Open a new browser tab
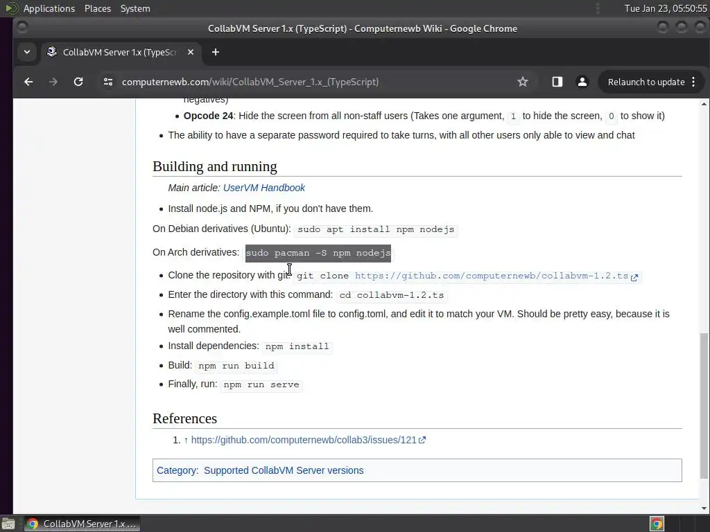The width and height of the screenshot is (710, 532). [x=216, y=52]
